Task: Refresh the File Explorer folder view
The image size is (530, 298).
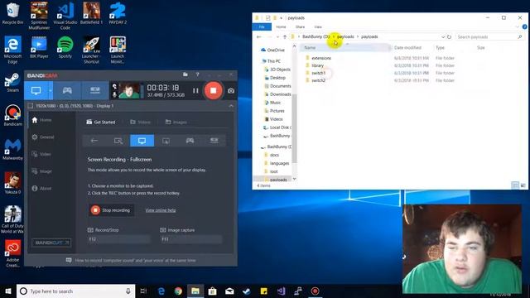Action: point(449,36)
